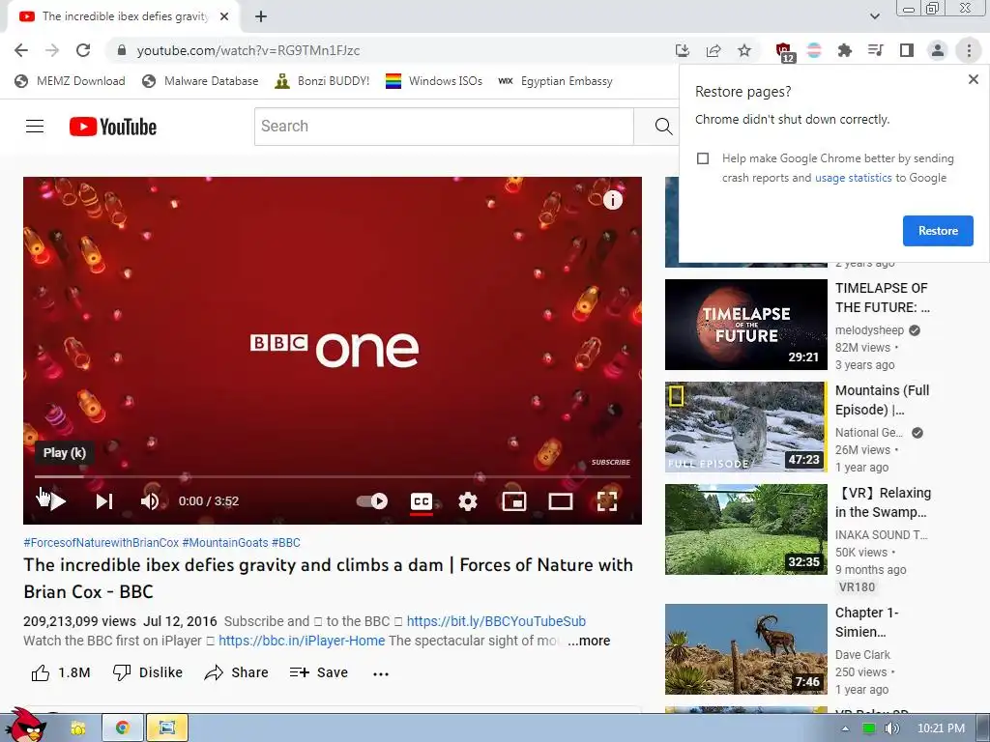Viewport: 990px width, 742px height.
Task: Go back to previous page
Action: [x=21, y=50]
